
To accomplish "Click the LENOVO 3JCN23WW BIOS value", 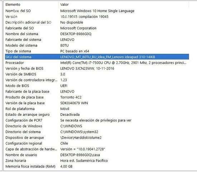I will (x=87, y=68).
